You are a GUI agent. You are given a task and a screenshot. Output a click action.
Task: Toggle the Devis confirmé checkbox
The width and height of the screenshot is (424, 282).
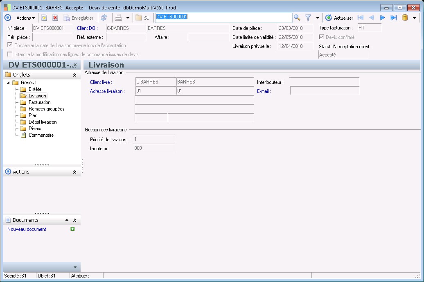click(321, 37)
